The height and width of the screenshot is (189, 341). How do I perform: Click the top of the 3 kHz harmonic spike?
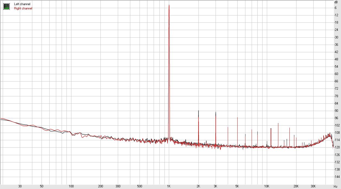click(216, 112)
